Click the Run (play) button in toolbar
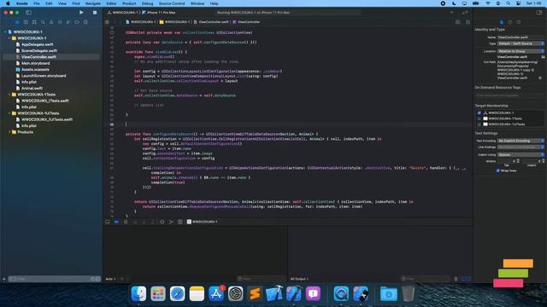This screenshot has width=547, height=307. tap(81, 12)
